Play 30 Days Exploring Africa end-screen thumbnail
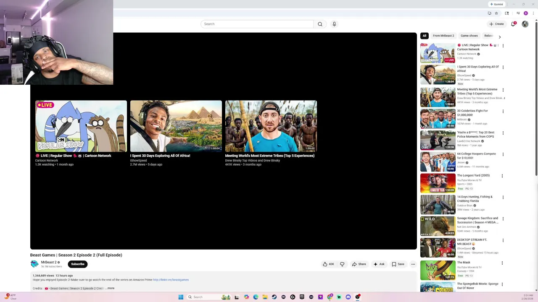The height and width of the screenshot is (302, 538). (176, 126)
